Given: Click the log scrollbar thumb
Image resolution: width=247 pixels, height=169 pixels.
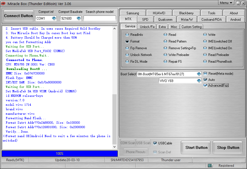Looking at the screenshot, I should (x=115, y=119).
